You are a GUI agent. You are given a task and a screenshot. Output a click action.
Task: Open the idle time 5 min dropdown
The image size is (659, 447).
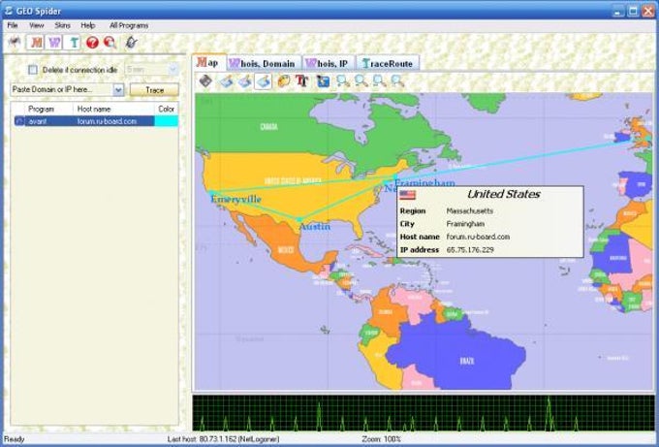click(x=173, y=70)
